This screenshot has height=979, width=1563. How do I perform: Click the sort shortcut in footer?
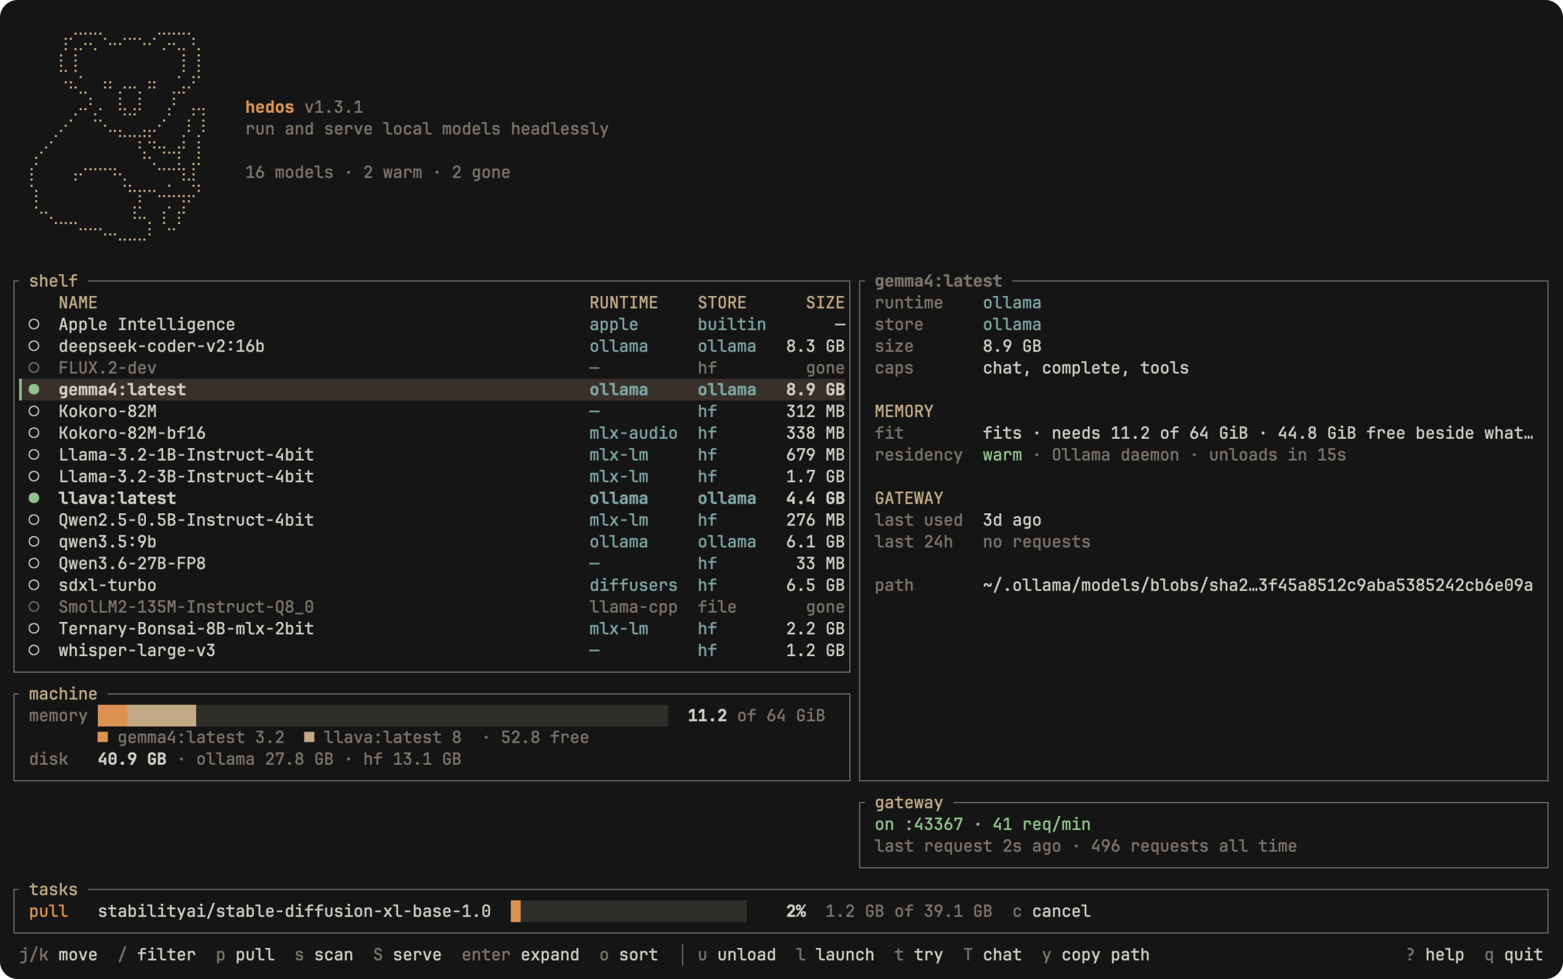(x=628, y=955)
